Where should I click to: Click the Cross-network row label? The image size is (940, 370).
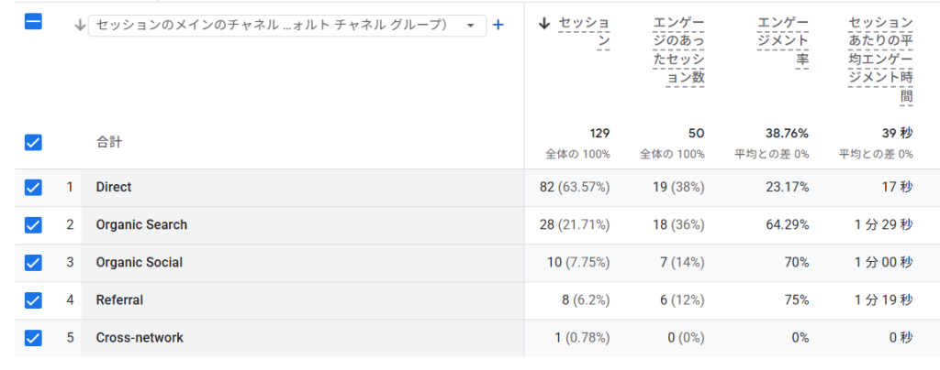(x=140, y=338)
